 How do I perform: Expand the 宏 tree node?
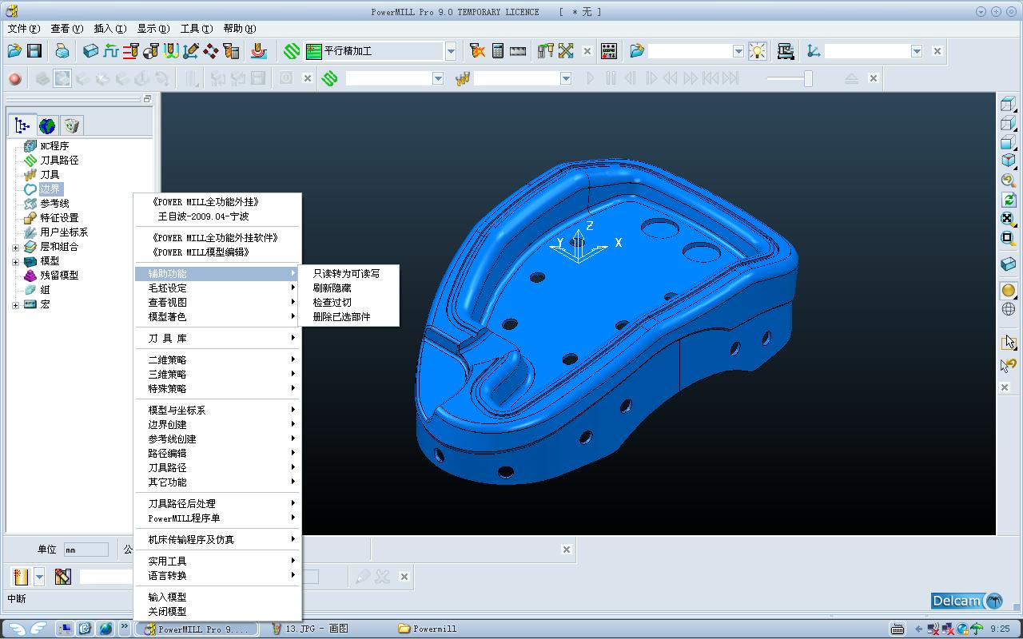[15, 304]
